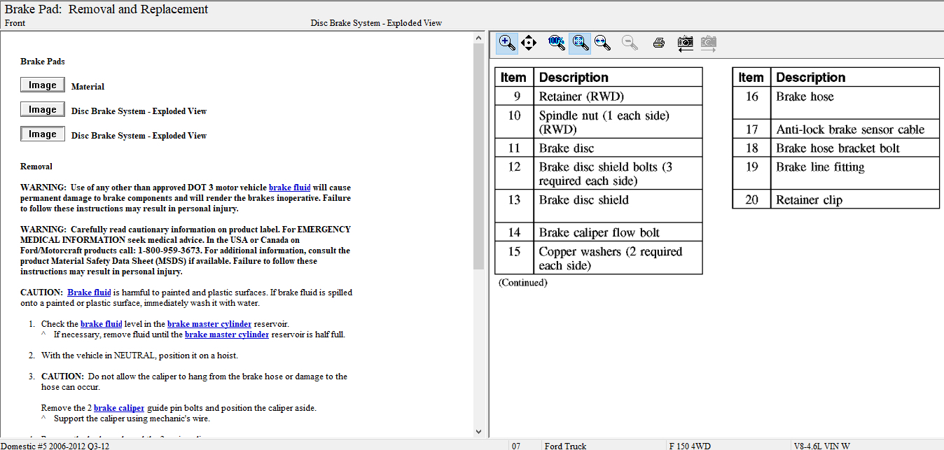Click the fit-to-window zoom icon
Image resolution: width=944 pixels, height=450 pixels.
click(580, 43)
